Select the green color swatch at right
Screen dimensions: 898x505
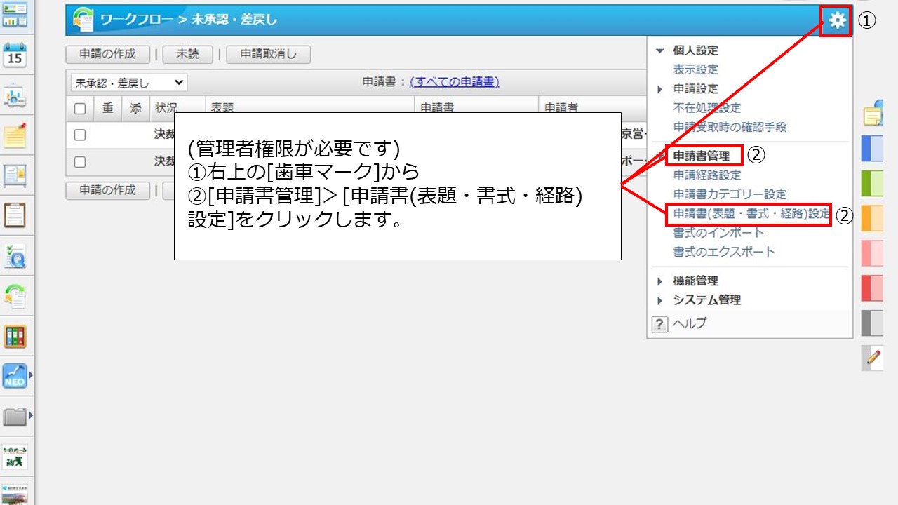[x=872, y=183]
